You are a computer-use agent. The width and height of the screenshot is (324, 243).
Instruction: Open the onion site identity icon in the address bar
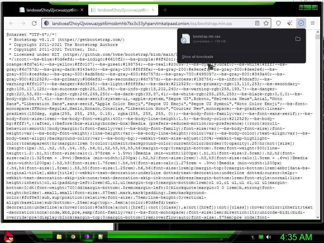(47, 23)
